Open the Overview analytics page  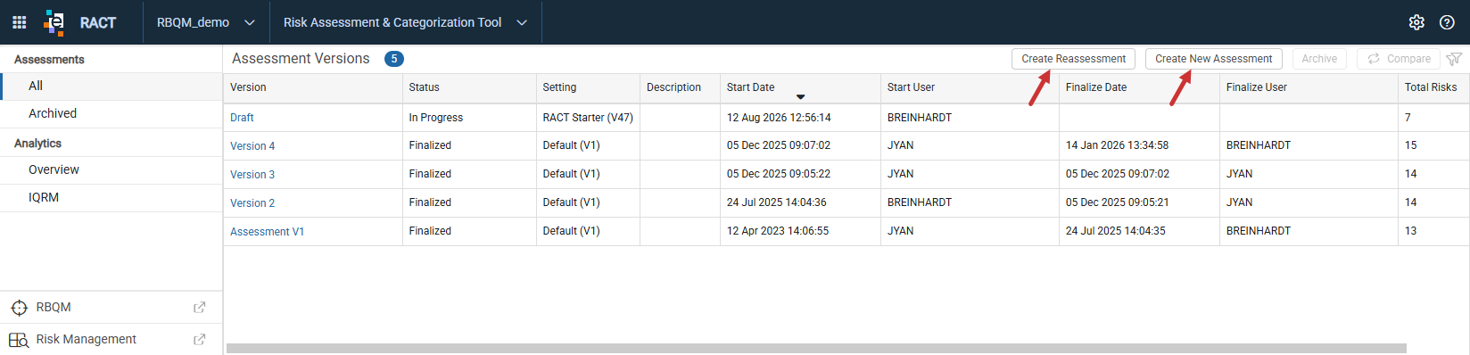[x=111, y=169]
